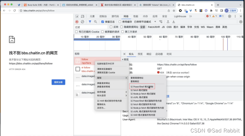Click the browser back arrow

[x=4, y=11]
